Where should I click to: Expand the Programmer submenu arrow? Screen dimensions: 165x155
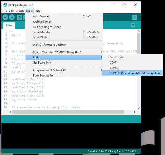point(101,70)
